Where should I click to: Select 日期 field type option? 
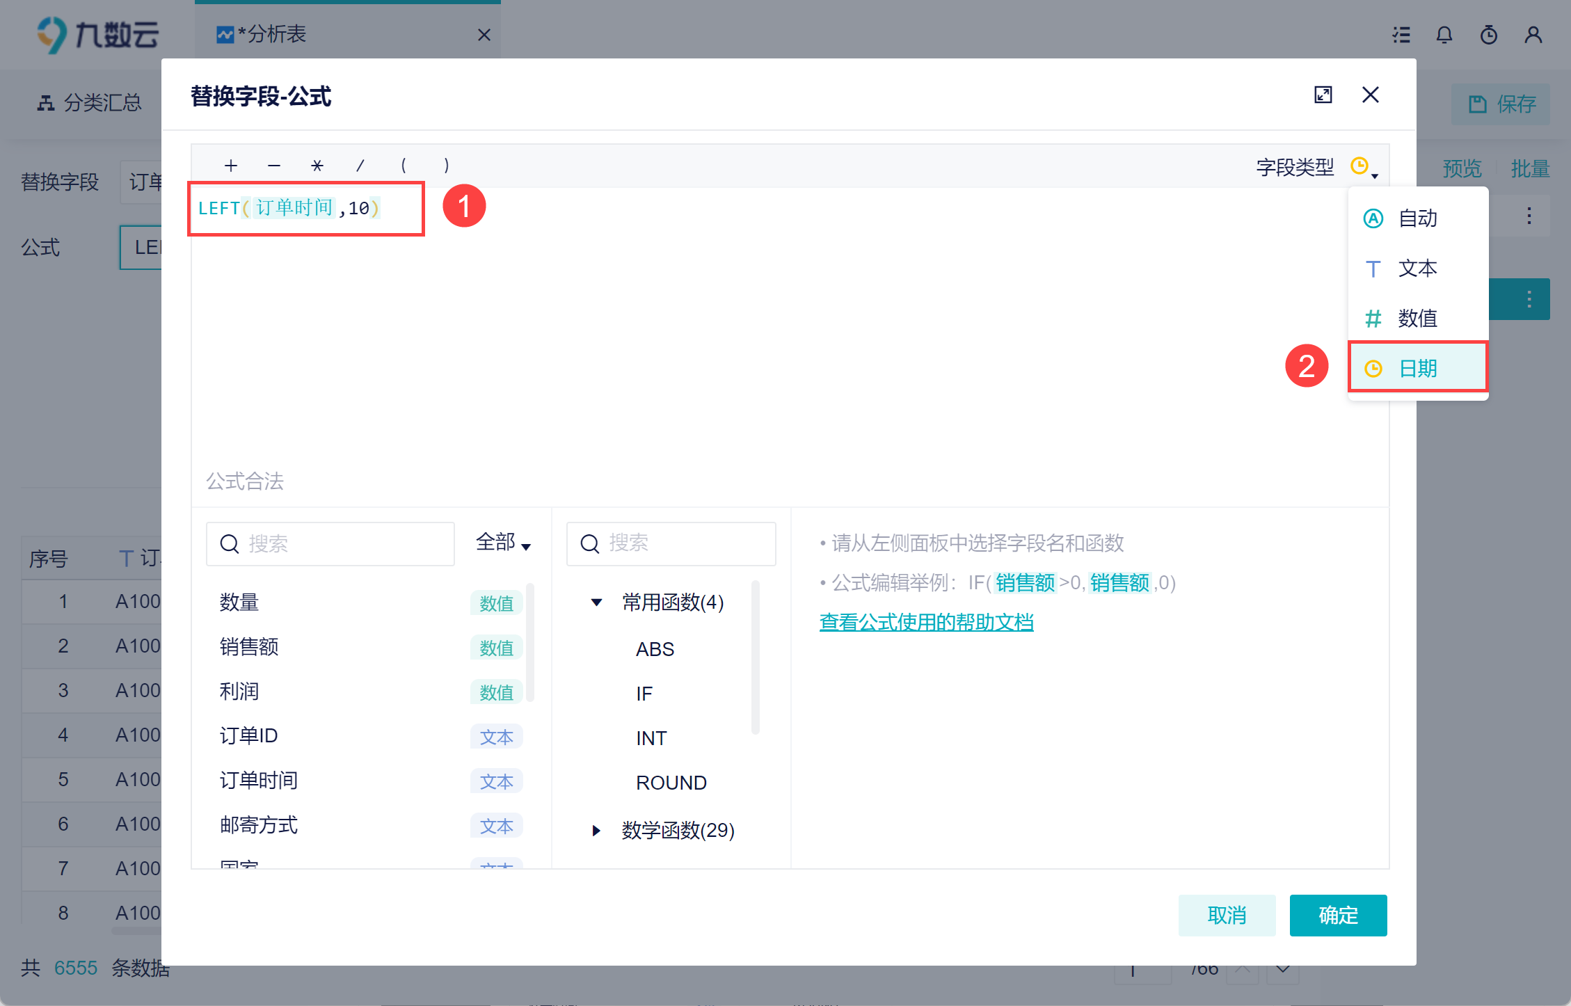(1417, 368)
